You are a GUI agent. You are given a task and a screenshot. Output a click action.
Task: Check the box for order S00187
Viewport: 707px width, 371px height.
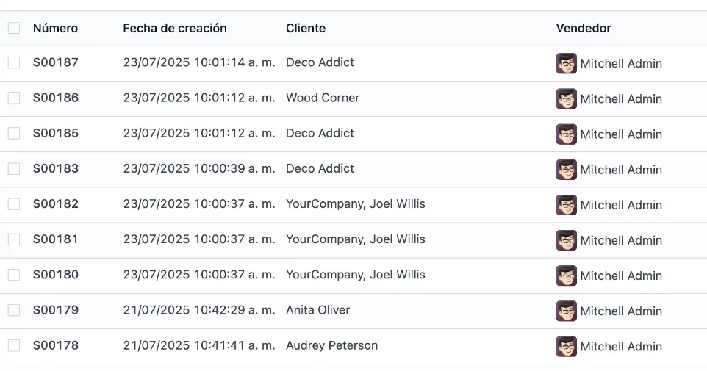pyautogui.click(x=14, y=62)
